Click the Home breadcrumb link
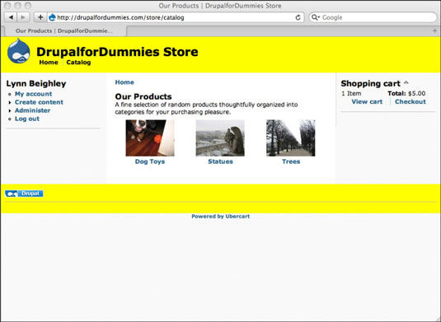The width and height of the screenshot is (441, 322). 124,82
